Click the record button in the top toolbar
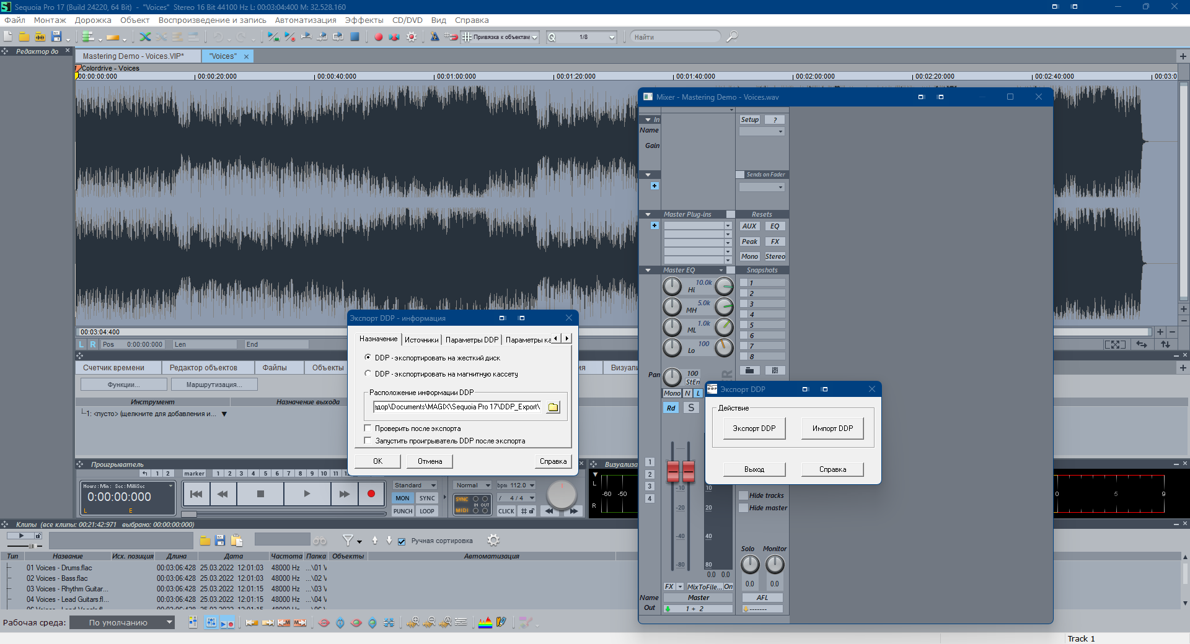This screenshot has width=1190, height=644. point(378,37)
